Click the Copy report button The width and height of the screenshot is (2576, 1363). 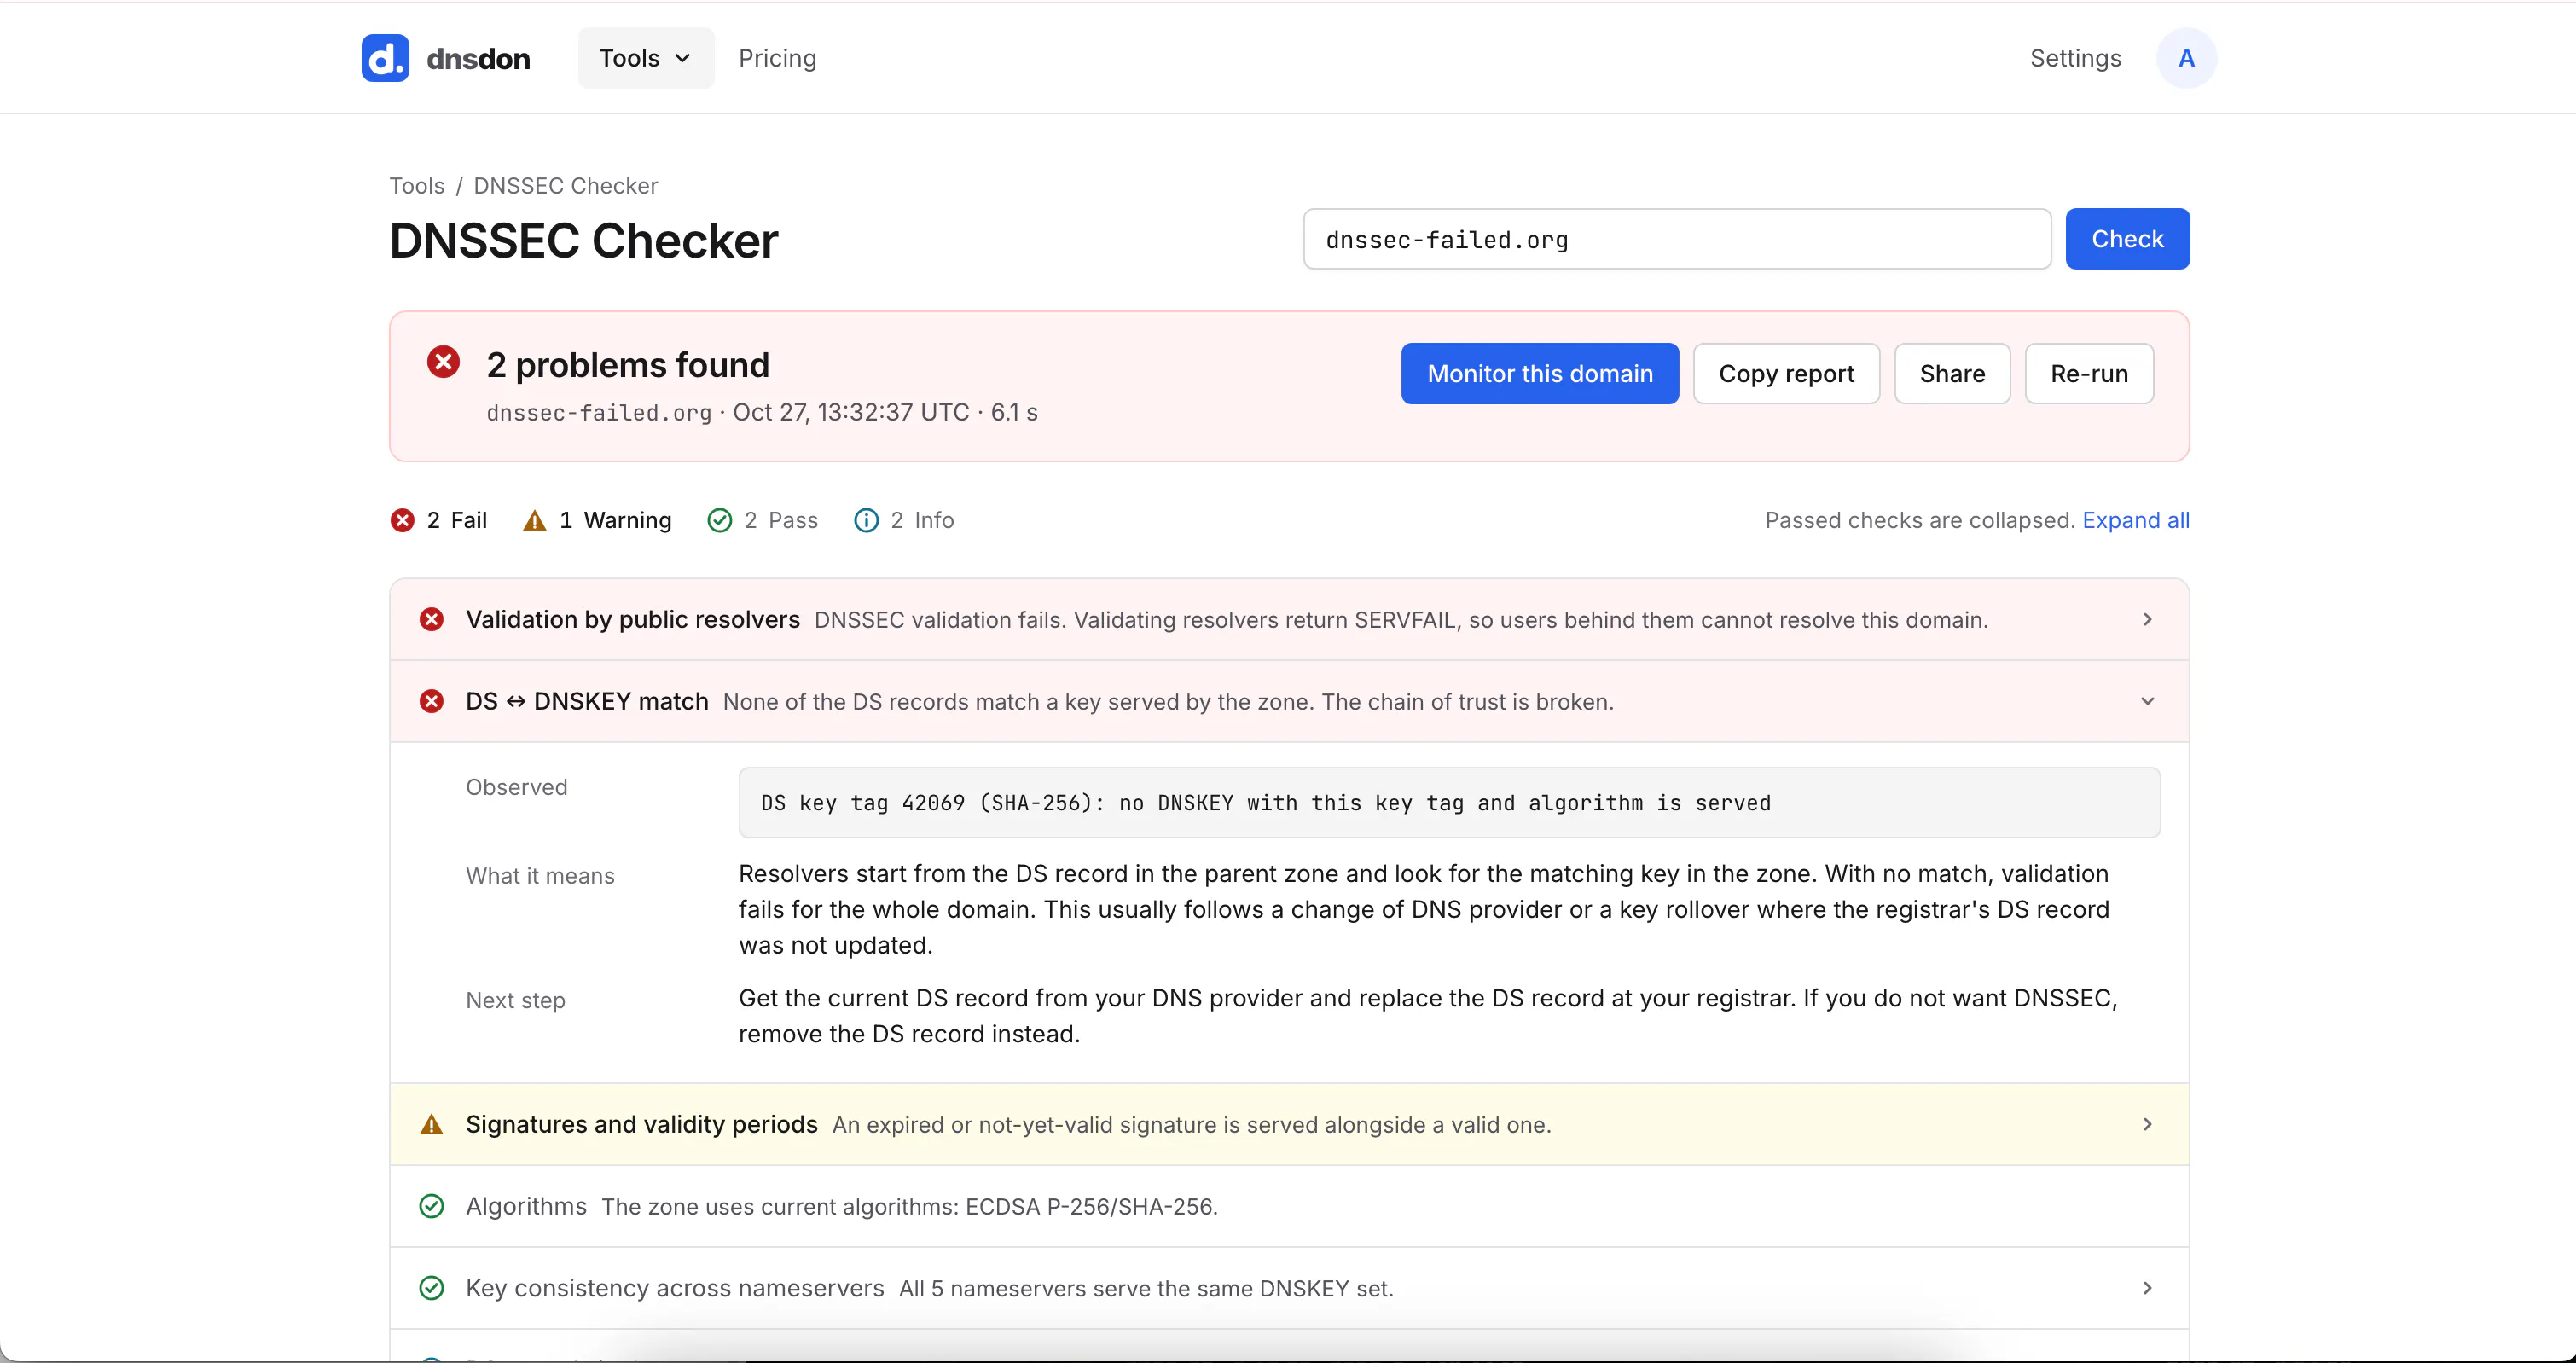tap(1786, 374)
